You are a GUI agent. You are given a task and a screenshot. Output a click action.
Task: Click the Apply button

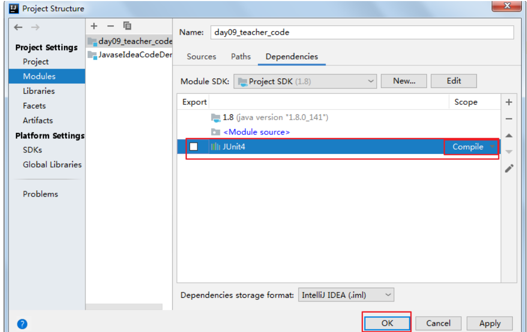point(490,323)
